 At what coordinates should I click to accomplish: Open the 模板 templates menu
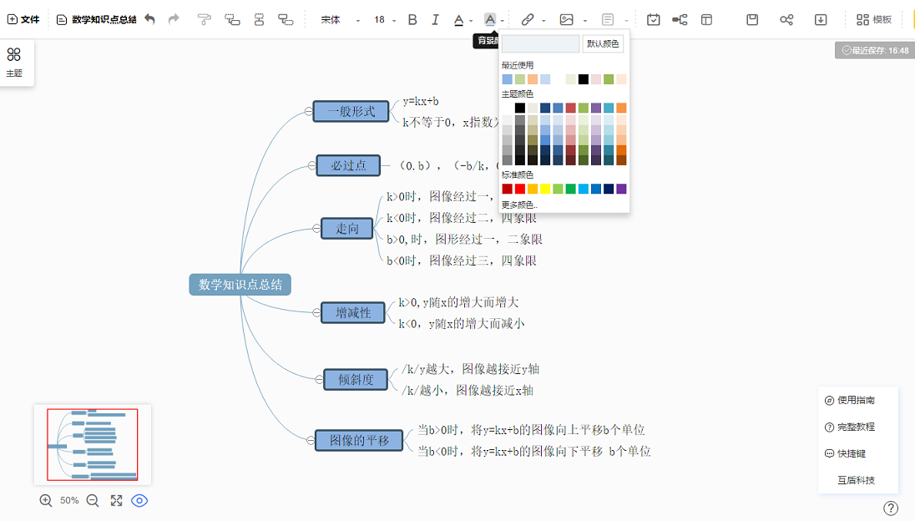point(874,19)
